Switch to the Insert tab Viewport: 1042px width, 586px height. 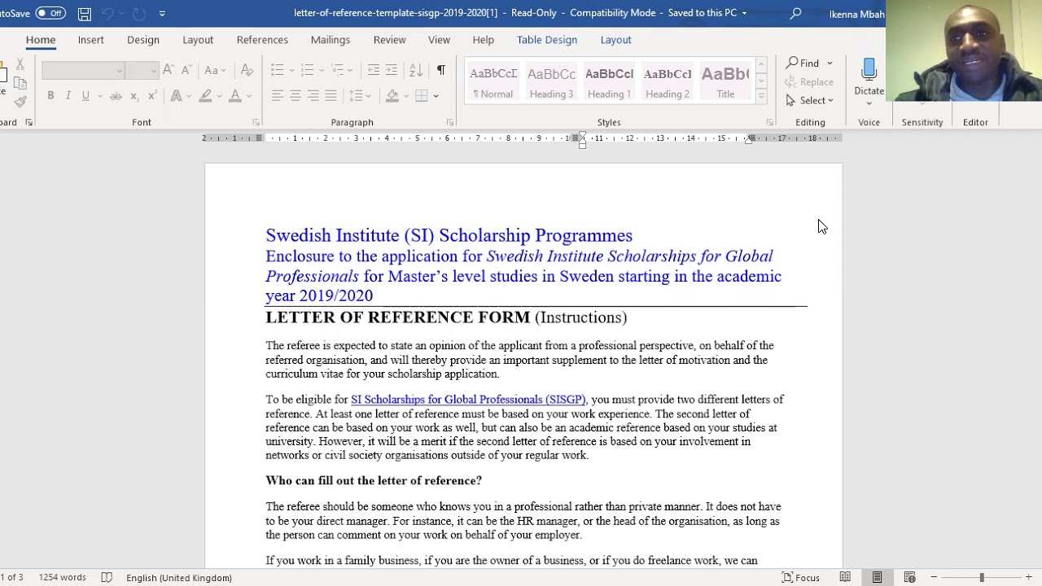pyautogui.click(x=91, y=40)
